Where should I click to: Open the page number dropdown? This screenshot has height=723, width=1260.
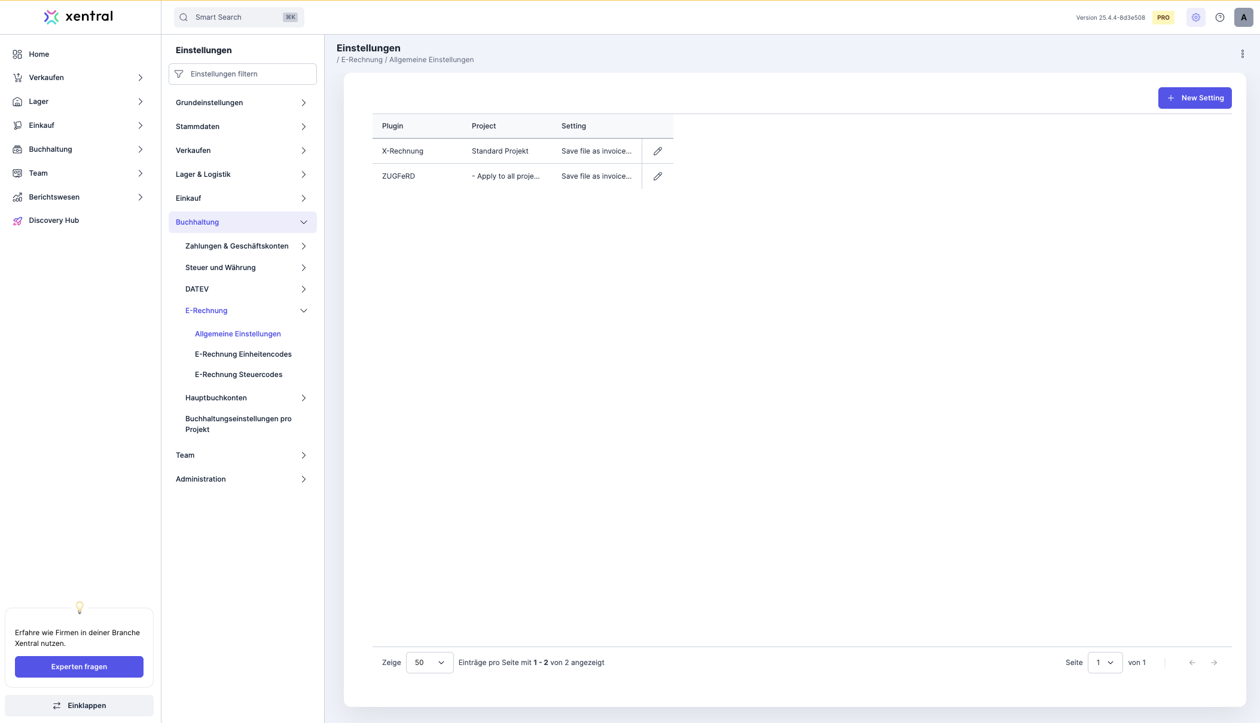click(x=1105, y=663)
